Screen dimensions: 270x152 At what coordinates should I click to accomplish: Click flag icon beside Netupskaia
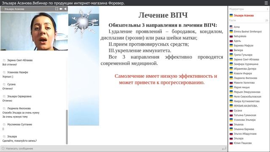coord(231,36)
